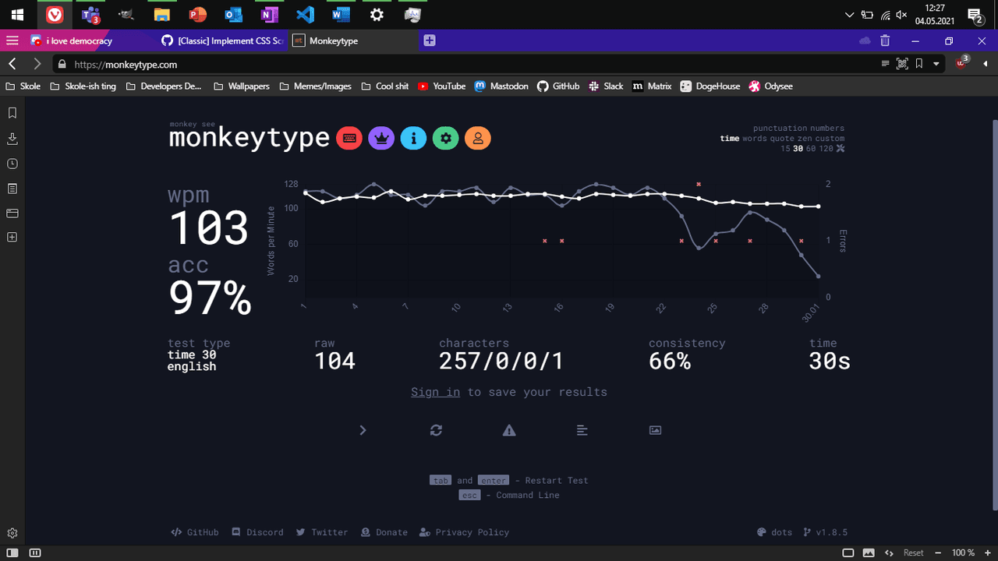Open Vivaldi settings gear at sidebar bottom
The image size is (998, 561).
click(x=12, y=533)
